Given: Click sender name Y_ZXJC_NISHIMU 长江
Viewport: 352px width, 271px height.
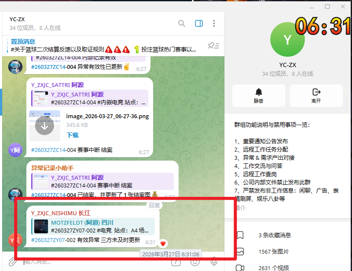Looking at the screenshot, I should (61, 213).
